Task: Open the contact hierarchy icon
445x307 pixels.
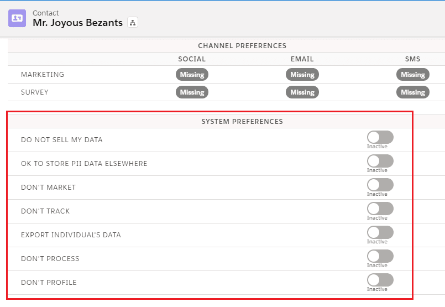Action: pos(132,23)
